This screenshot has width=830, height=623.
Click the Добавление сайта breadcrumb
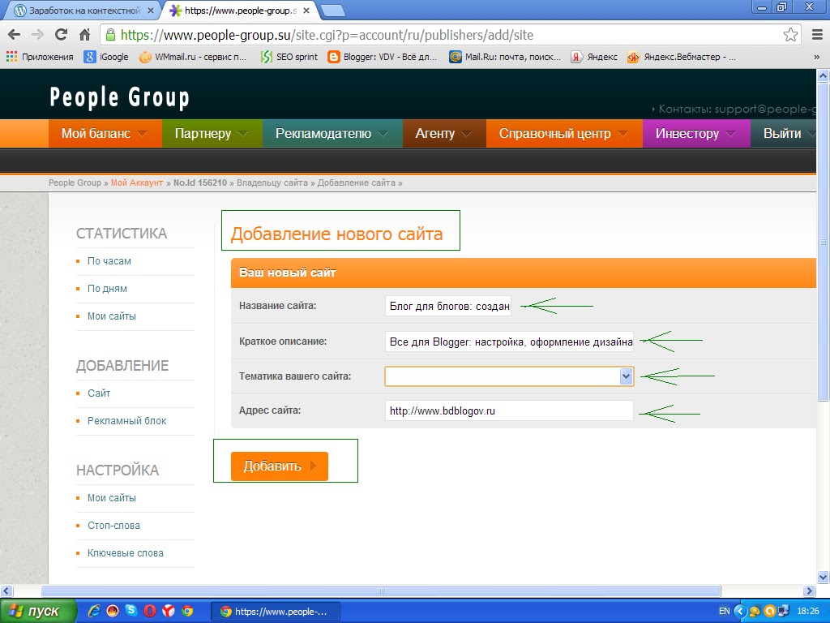tap(357, 183)
